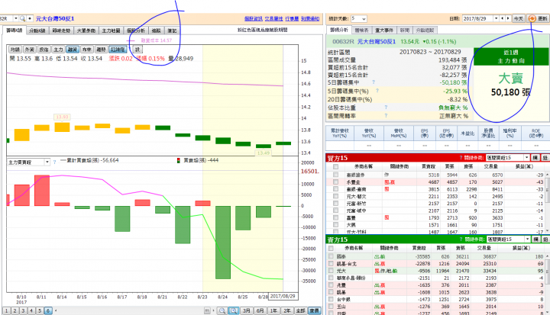Click the help icon next to 區間周轉率

[x=386, y=115]
